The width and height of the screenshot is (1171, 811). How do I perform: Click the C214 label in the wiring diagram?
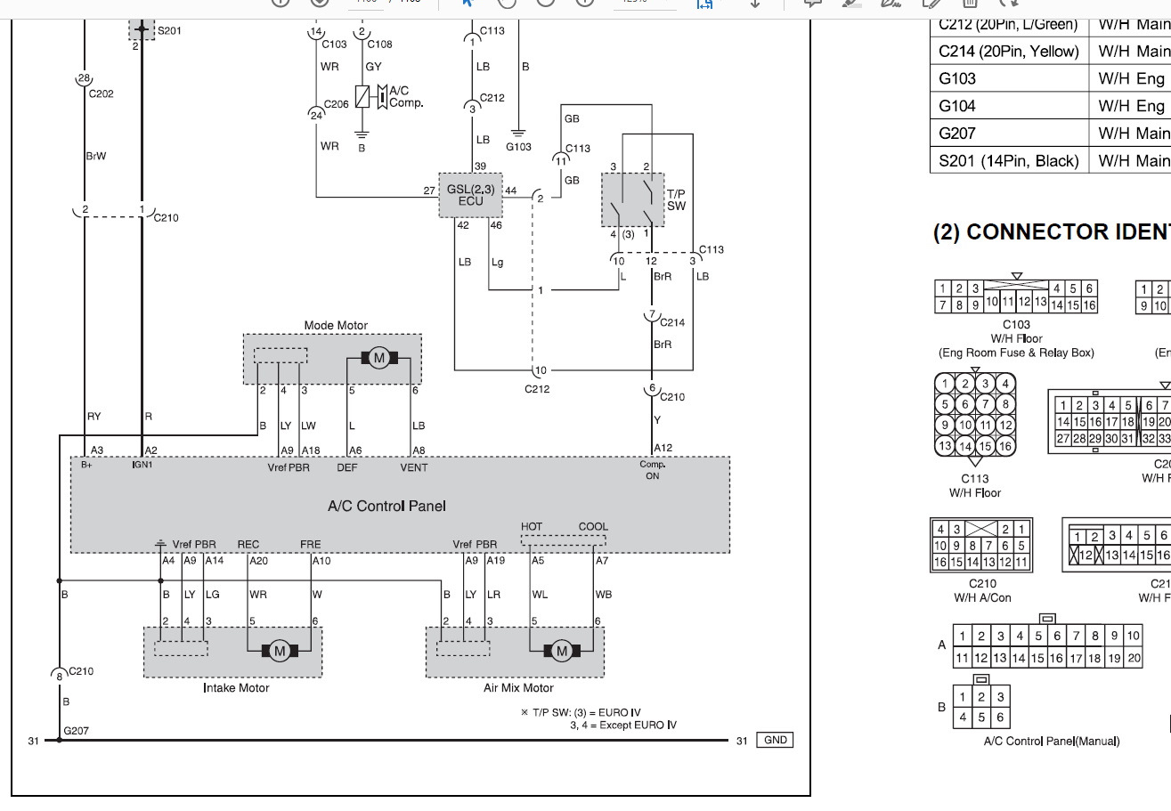coord(671,322)
